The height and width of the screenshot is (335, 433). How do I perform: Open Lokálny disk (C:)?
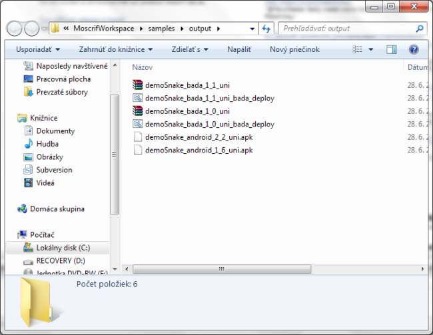pos(57,248)
